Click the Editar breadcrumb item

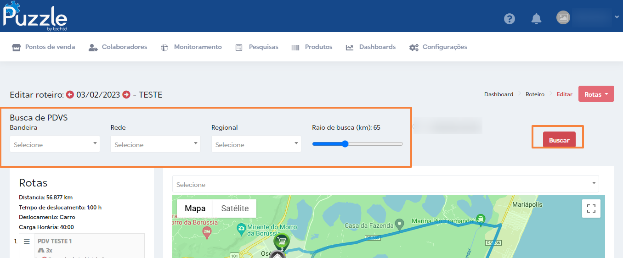click(x=565, y=94)
